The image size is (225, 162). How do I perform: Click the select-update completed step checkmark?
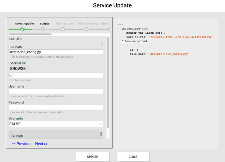click(22, 29)
